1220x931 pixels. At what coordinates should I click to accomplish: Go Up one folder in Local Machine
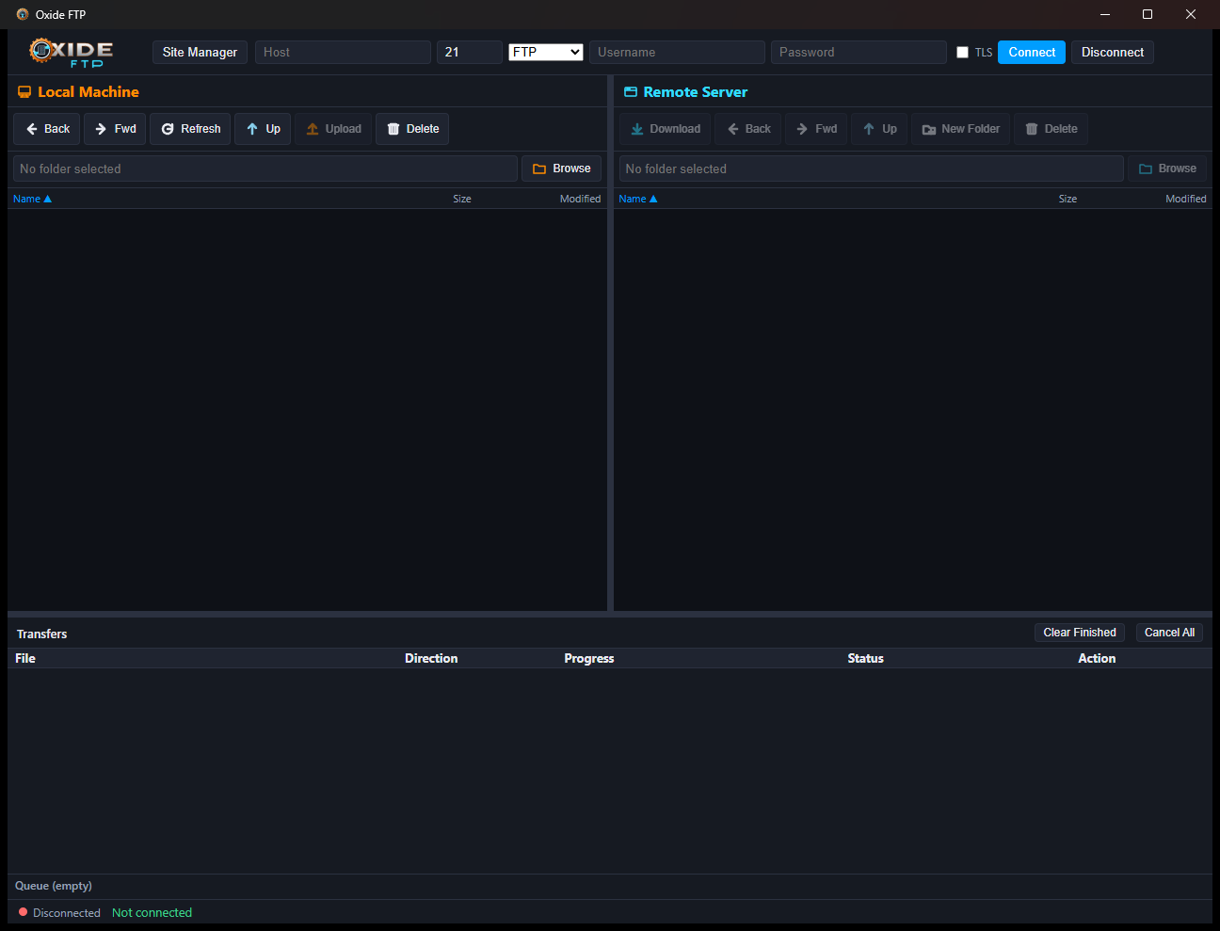(x=263, y=129)
